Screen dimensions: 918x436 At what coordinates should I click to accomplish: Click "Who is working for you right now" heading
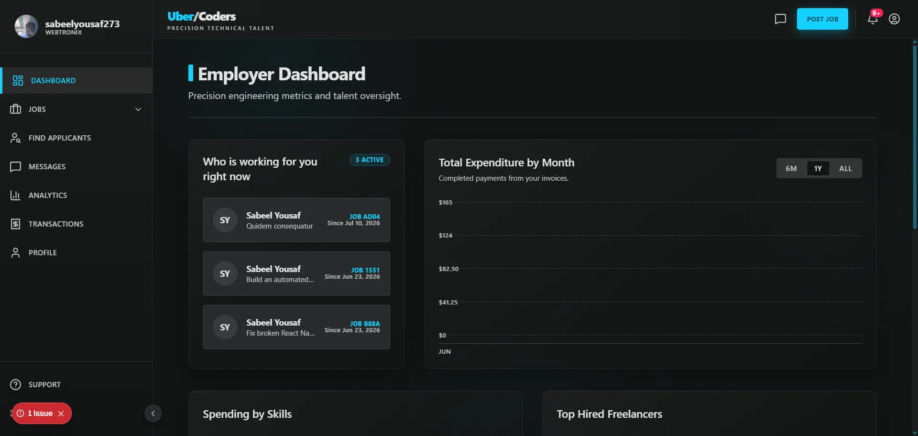click(x=260, y=169)
